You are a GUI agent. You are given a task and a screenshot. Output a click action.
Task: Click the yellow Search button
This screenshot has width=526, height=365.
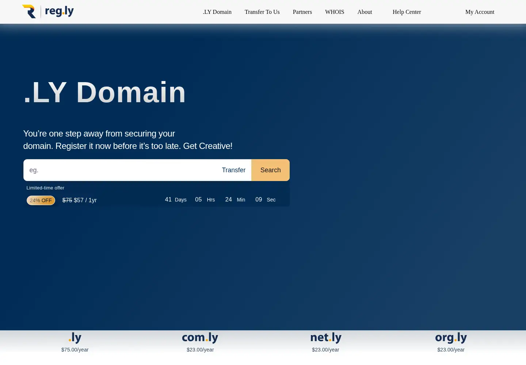point(271,170)
